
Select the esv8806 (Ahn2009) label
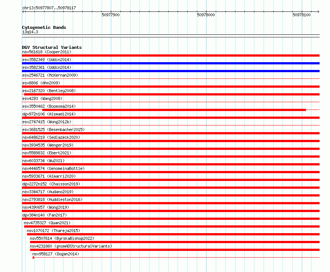tap(41, 83)
